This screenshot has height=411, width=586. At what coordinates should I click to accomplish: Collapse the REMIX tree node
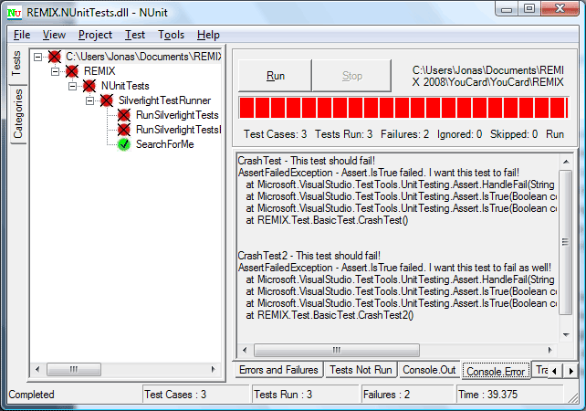pyautogui.click(x=55, y=71)
